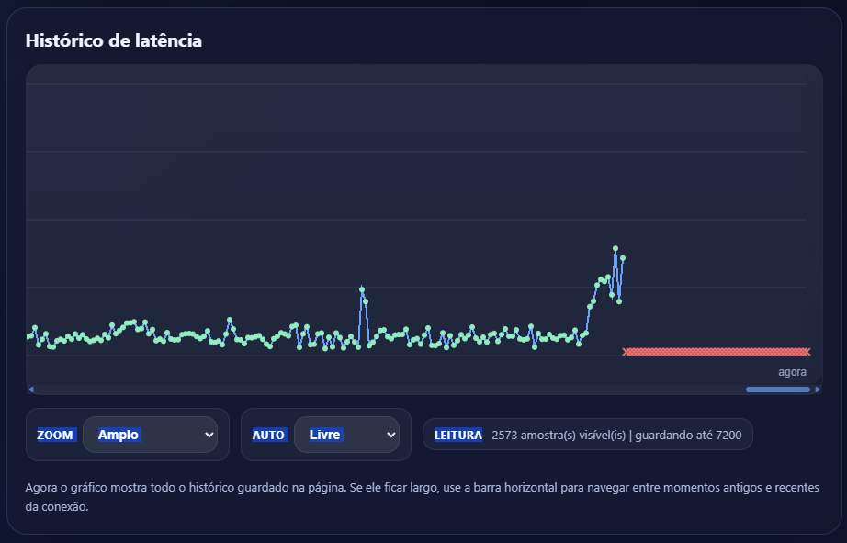847x543 pixels.
Task: Click the chevron in the Livre selector
Action: (390, 435)
